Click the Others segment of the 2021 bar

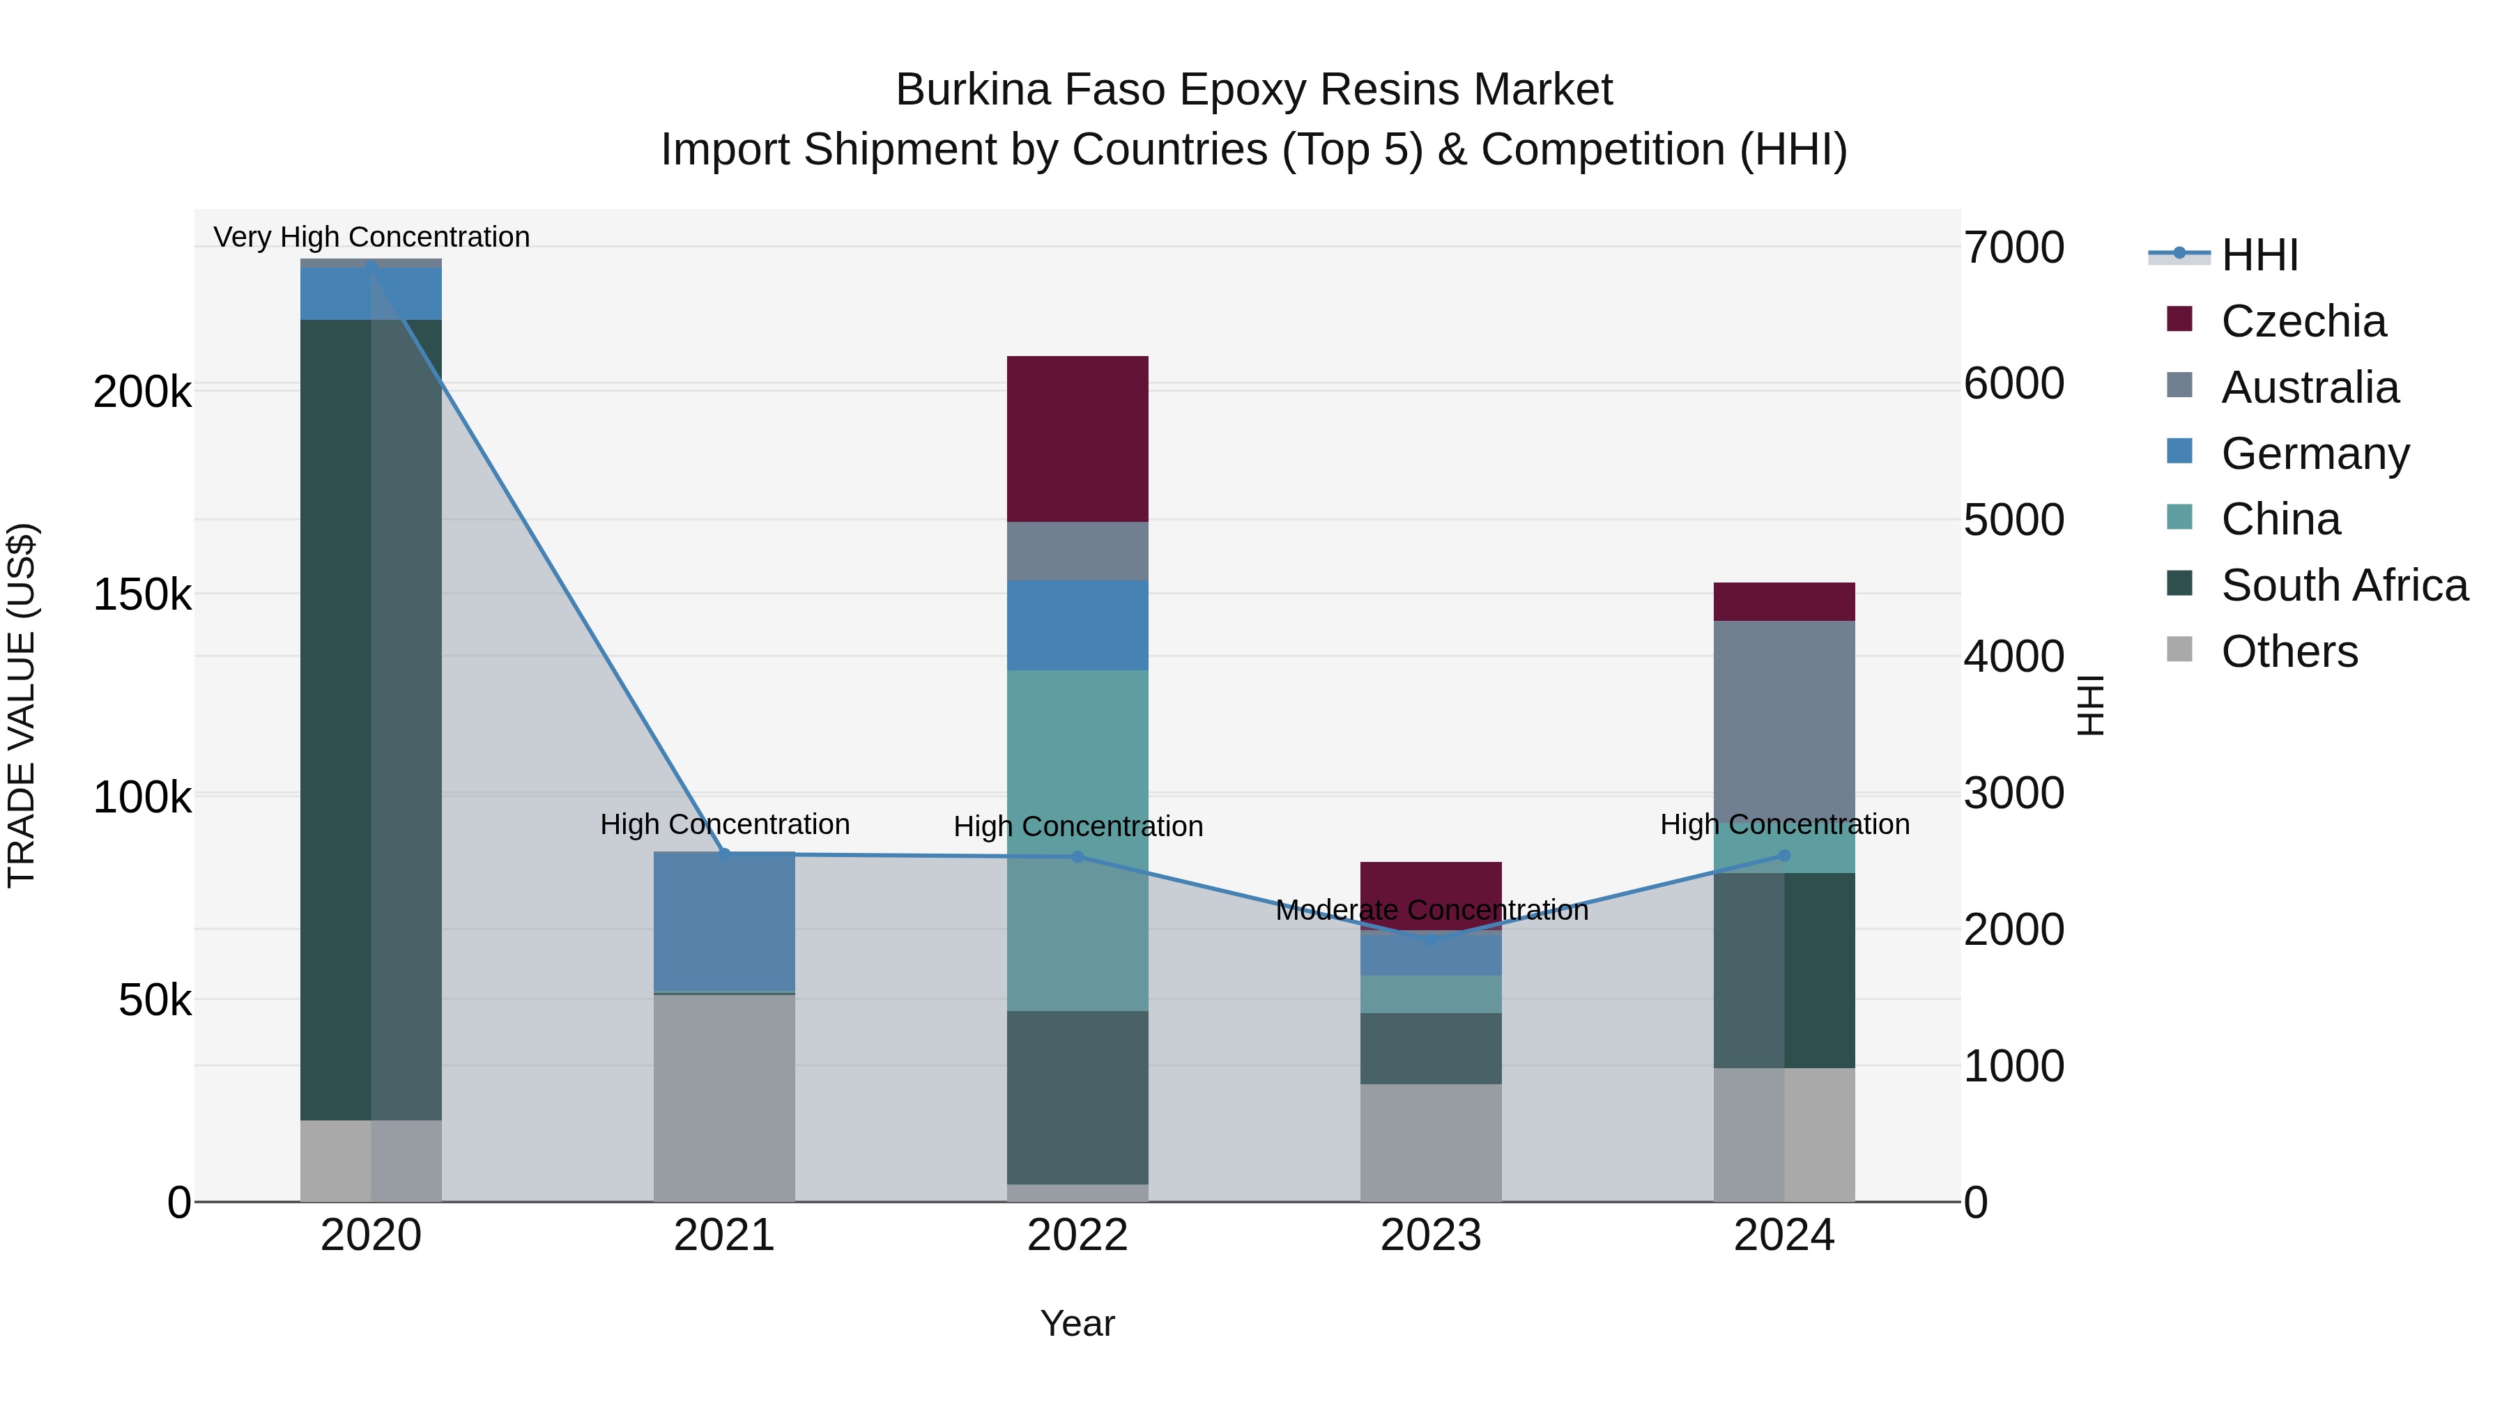pos(725,1098)
